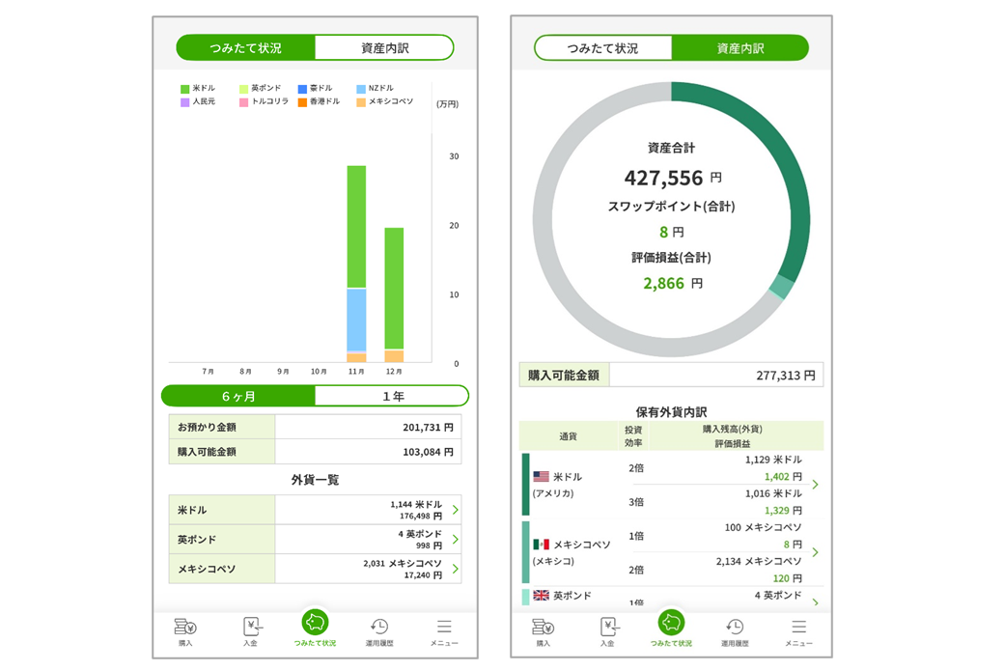Switch to 資産内訳 on left phone

[384, 47]
